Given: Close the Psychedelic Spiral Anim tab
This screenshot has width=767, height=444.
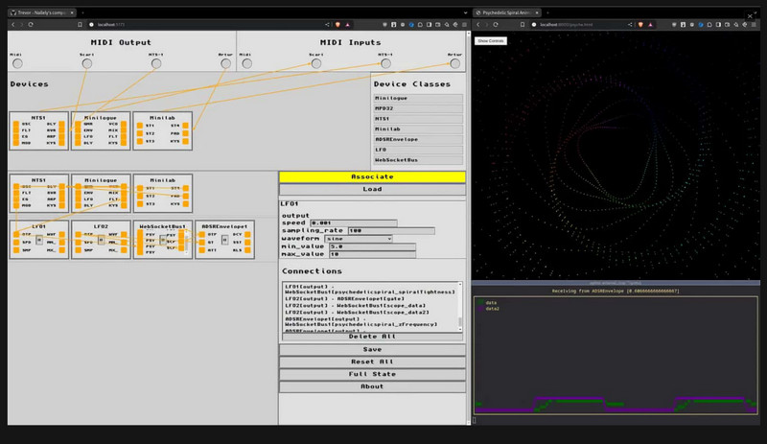Looking at the screenshot, I should click(x=537, y=12).
